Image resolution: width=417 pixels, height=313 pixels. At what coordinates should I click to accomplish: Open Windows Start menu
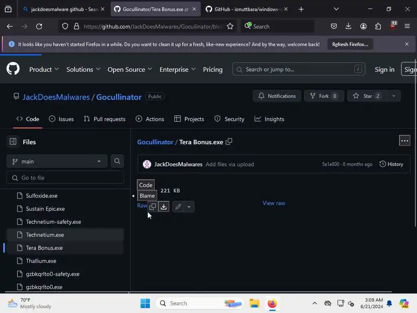[145, 303]
